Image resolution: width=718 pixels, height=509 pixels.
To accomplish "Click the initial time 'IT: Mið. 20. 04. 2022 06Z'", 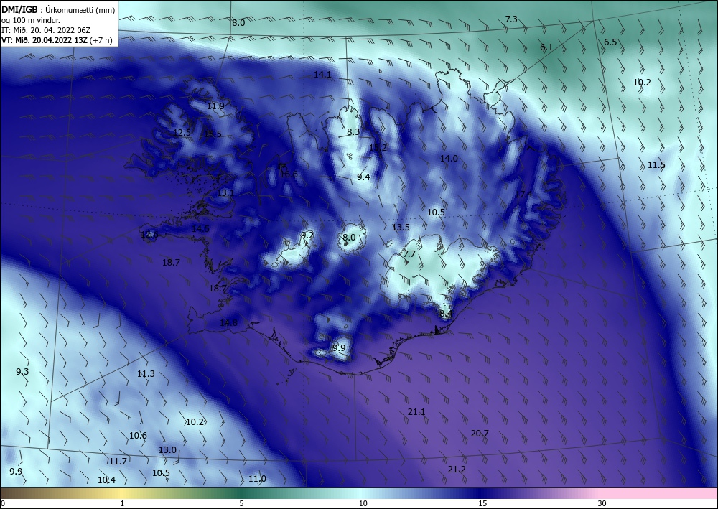I will pos(46,30).
